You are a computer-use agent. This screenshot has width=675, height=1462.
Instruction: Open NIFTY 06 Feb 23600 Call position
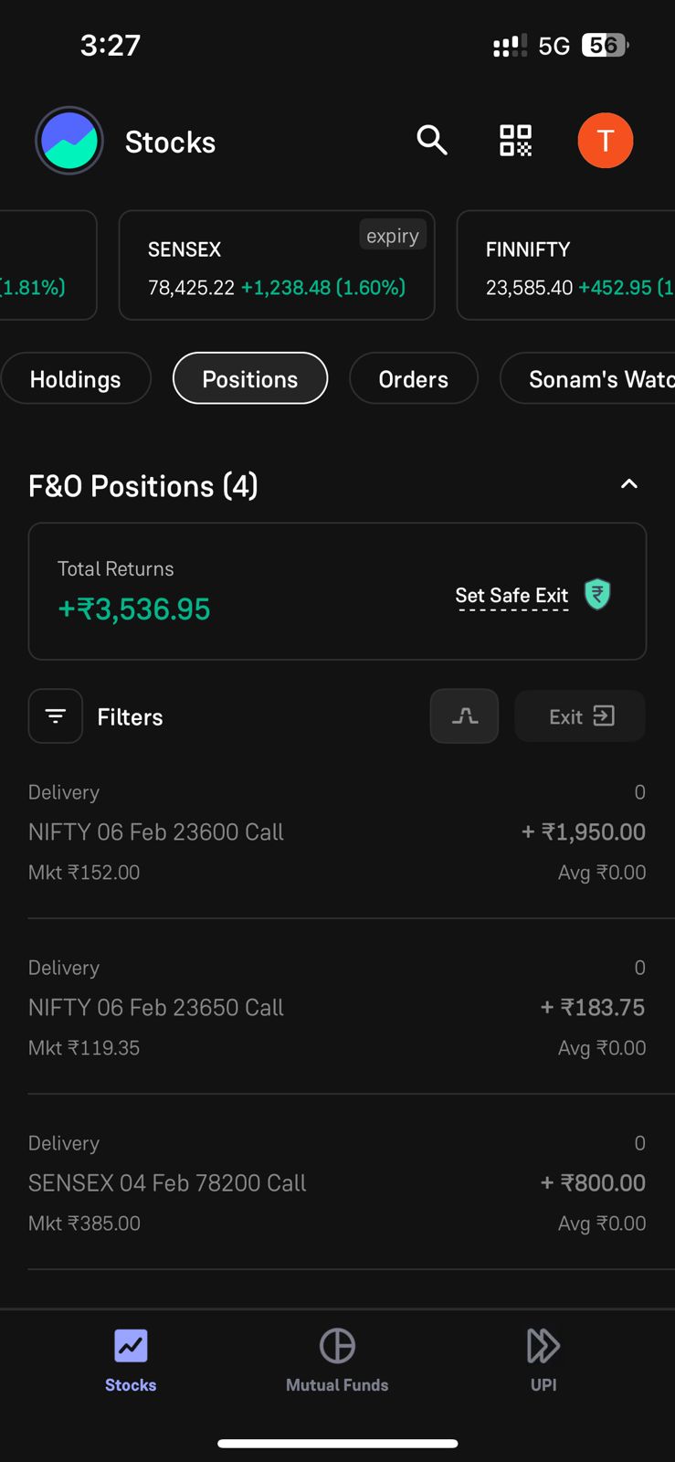[337, 832]
